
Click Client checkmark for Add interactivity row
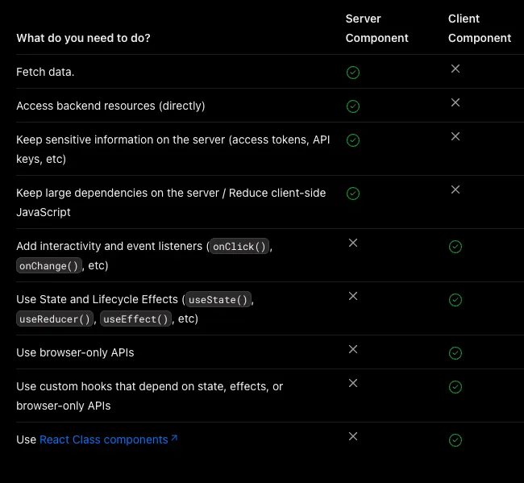point(455,247)
